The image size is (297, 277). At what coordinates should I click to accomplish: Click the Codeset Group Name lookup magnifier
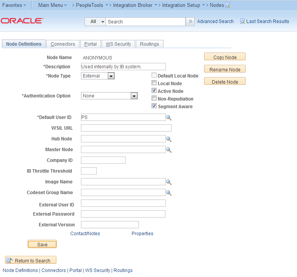169,193
